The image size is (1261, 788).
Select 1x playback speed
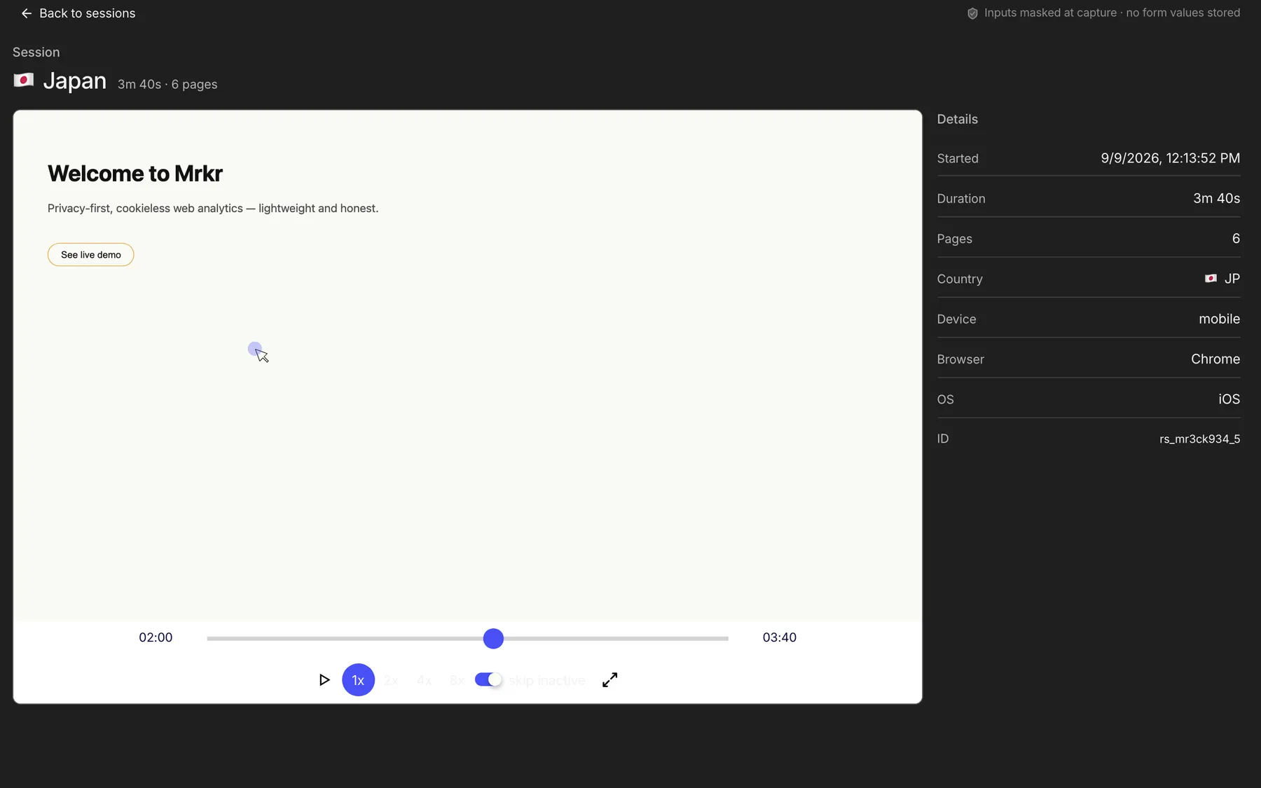tap(358, 680)
